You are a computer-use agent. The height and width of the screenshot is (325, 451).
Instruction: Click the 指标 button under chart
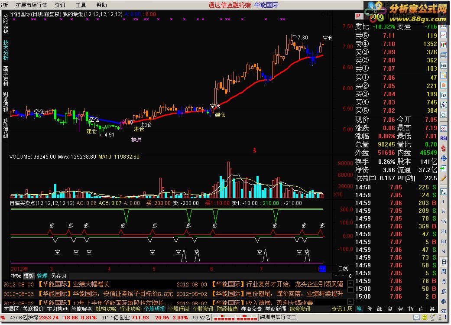click(x=16, y=276)
